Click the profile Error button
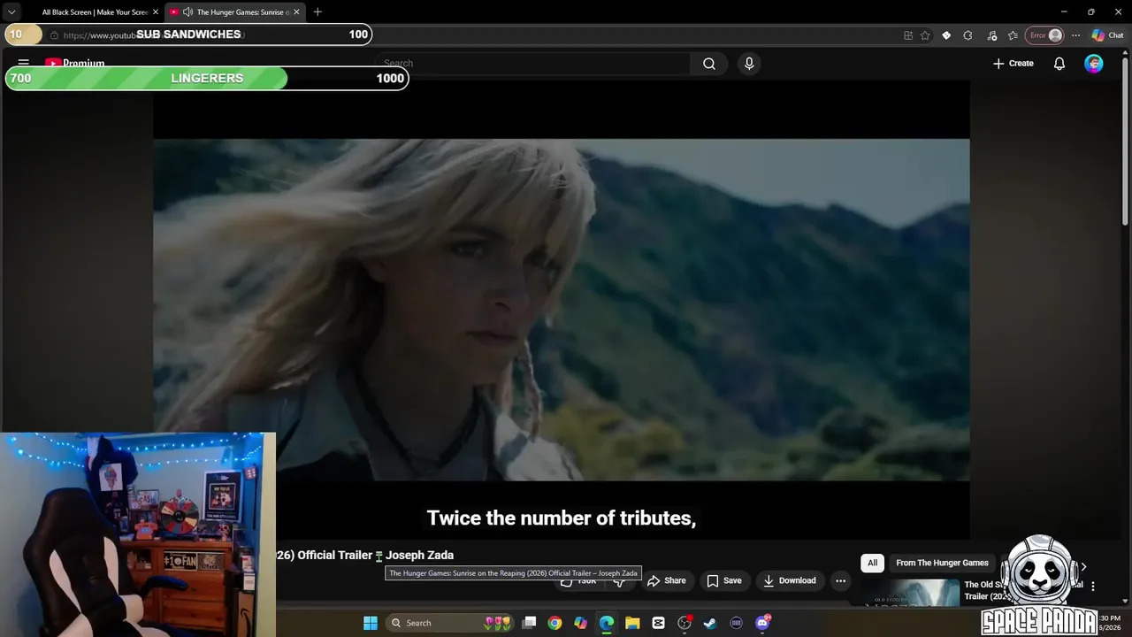 1044,35
